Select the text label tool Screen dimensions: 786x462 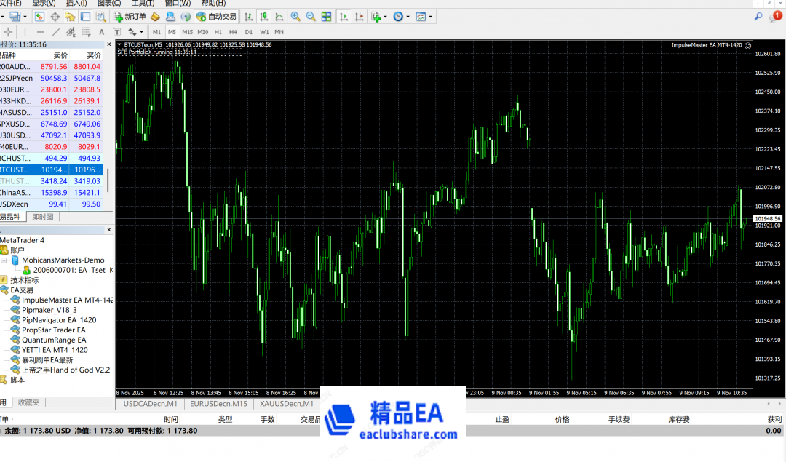101,32
